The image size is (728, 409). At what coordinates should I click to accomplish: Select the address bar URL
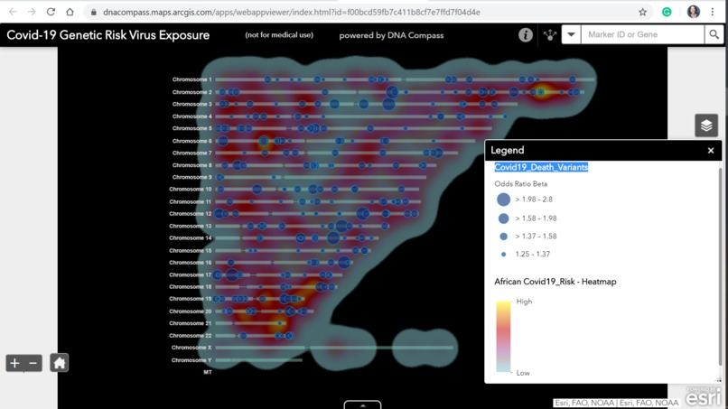click(x=291, y=12)
